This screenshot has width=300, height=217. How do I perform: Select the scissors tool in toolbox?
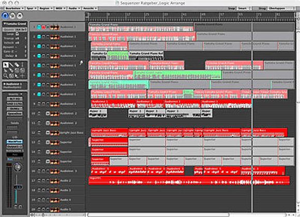(6, 71)
